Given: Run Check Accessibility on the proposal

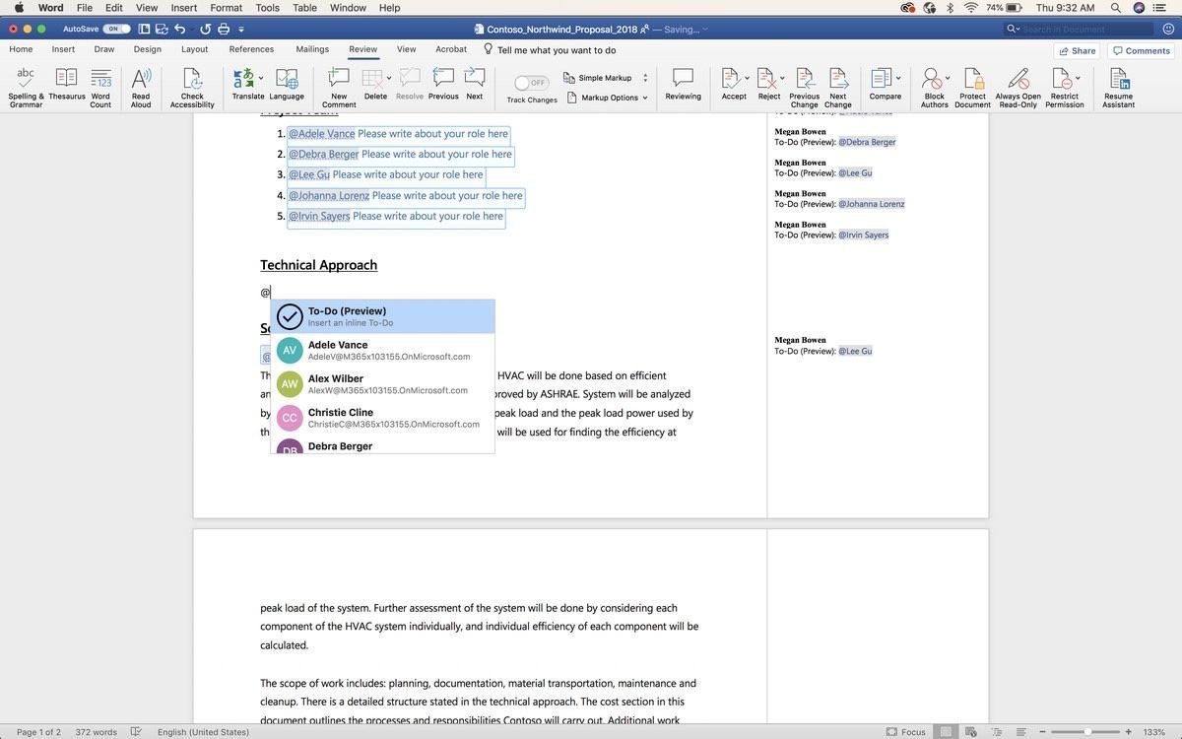Looking at the screenshot, I should click(x=191, y=86).
